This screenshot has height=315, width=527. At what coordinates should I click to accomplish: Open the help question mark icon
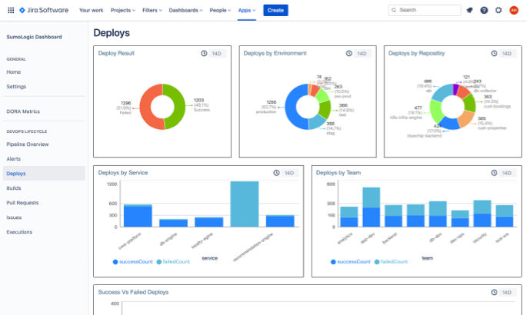[484, 10]
